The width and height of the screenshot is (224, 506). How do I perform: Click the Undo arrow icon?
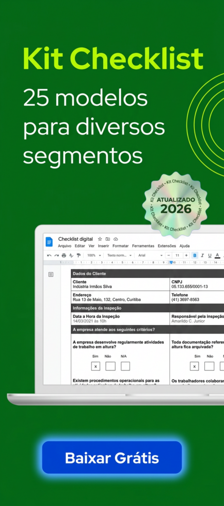pyautogui.click(x=49, y=255)
